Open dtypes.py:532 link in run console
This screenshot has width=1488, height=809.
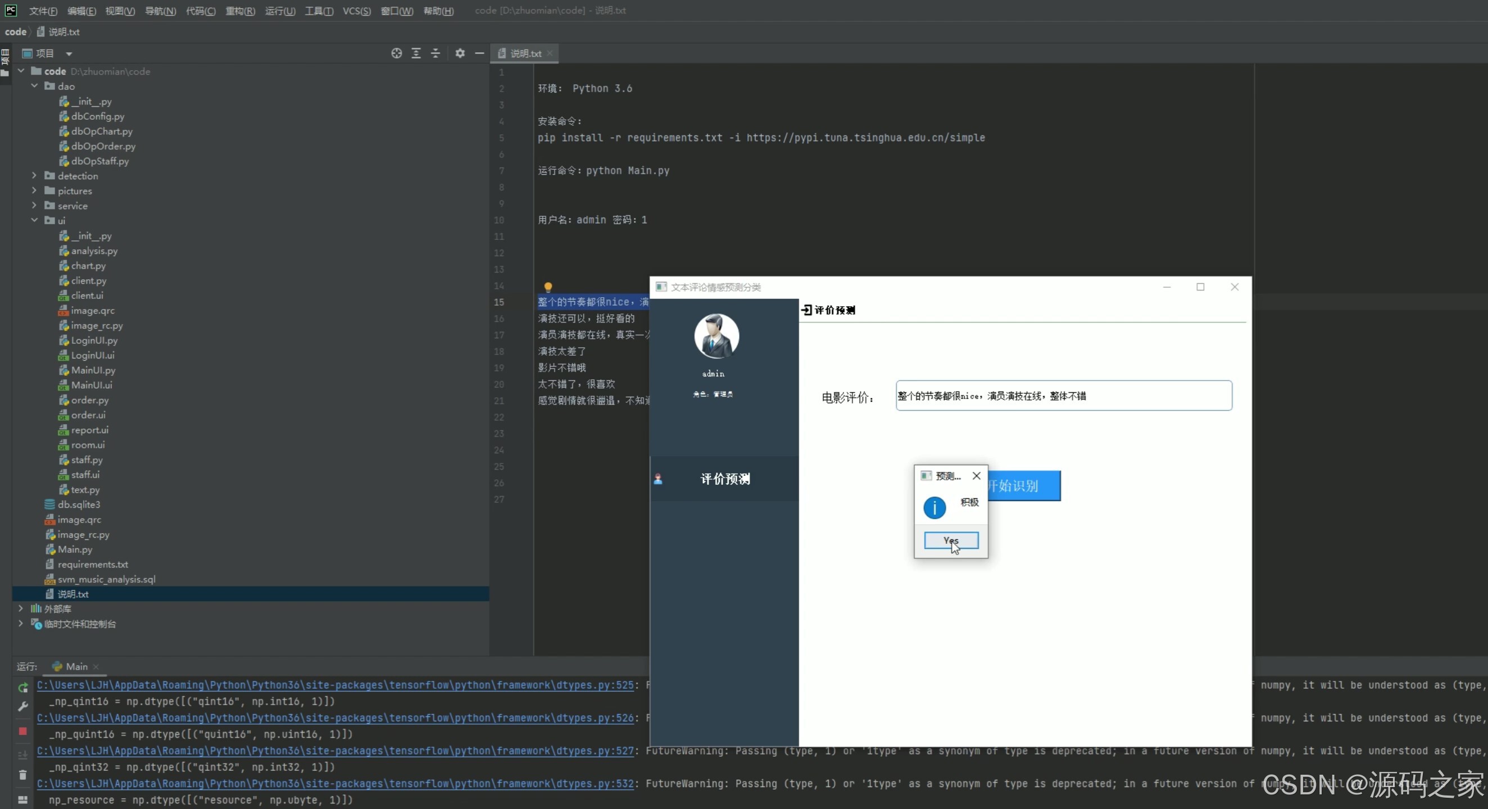[335, 784]
